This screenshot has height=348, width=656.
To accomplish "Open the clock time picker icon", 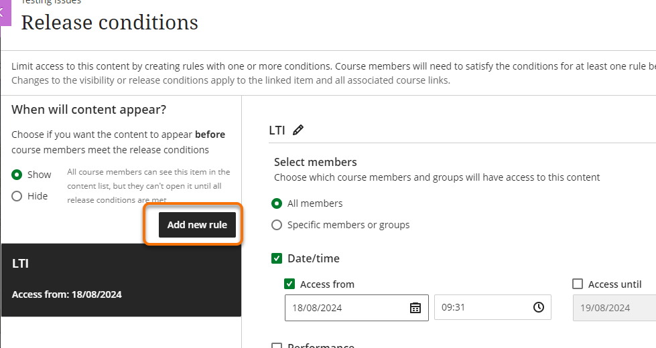I will [539, 308].
